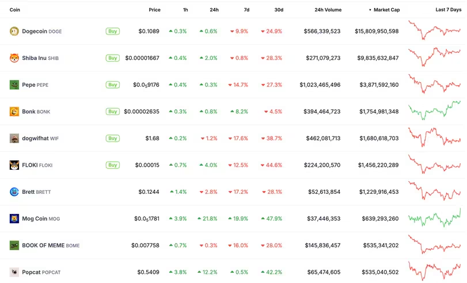Click Bonk price $0.00002635
The height and width of the screenshot is (283, 467).
point(142,112)
